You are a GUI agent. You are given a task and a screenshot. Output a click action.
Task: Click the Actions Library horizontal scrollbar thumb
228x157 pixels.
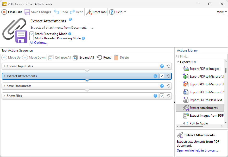(x=191, y=127)
